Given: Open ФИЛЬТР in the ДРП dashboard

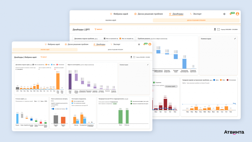Looking at the screenshot, I should pyautogui.click(x=98, y=29).
